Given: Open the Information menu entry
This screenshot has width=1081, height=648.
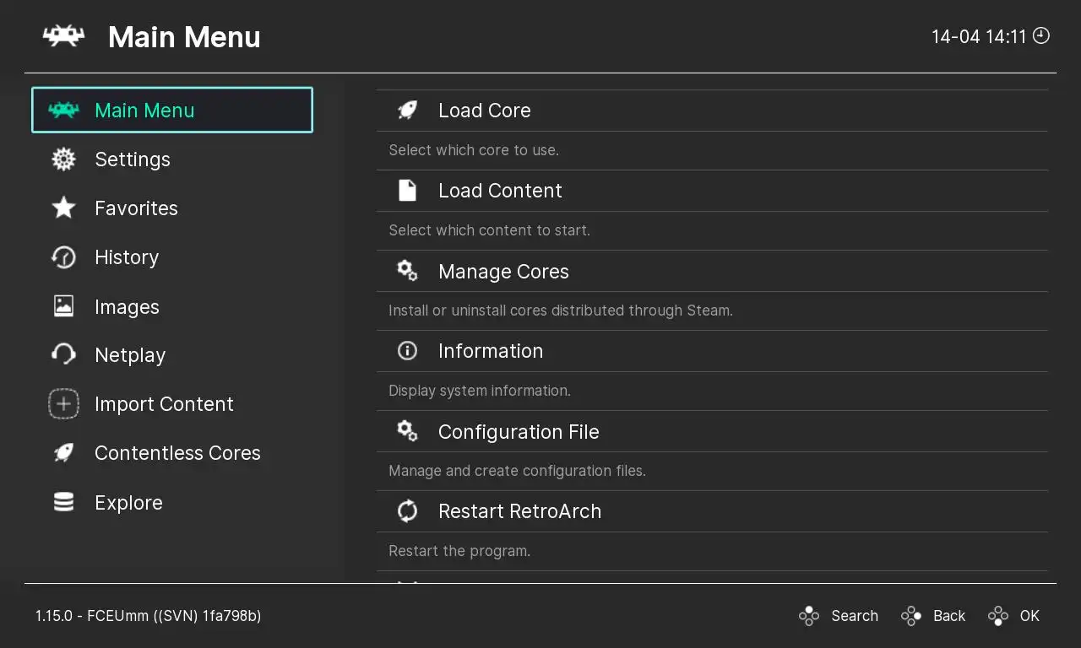Looking at the screenshot, I should click(490, 351).
